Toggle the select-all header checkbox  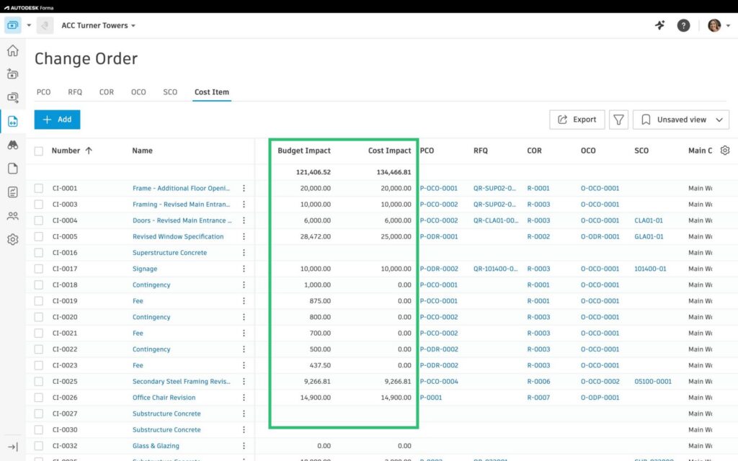(x=39, y=151)
